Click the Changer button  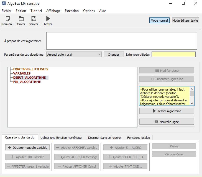(114, 55)
